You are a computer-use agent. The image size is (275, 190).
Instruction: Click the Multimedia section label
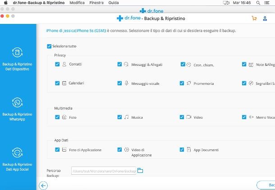[x=63, y=108]
